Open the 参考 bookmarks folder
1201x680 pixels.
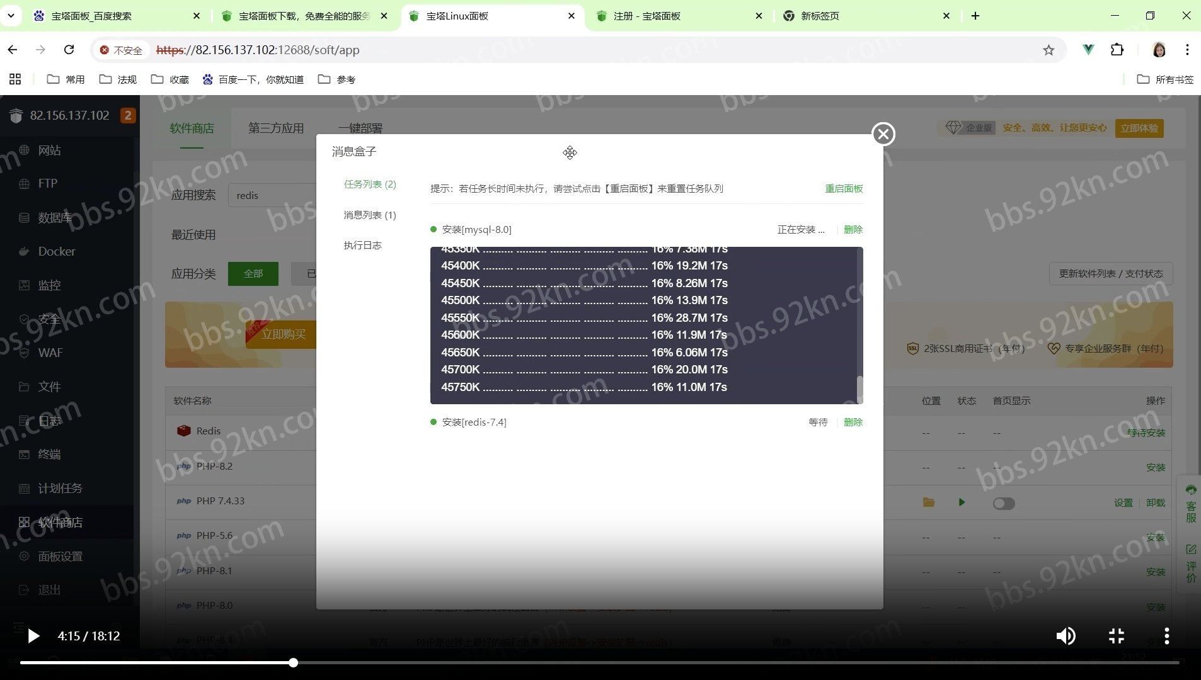337,79
